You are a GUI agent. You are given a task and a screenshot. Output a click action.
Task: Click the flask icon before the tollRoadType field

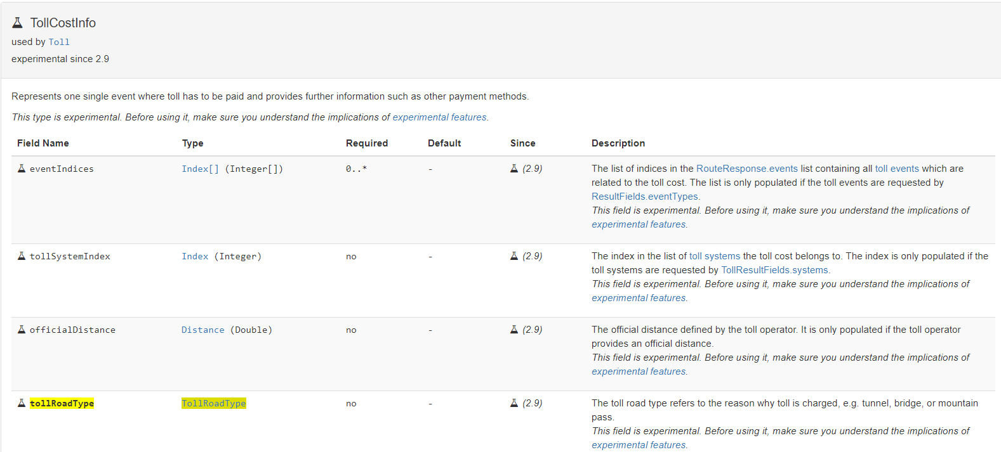pyautogui.click(x=22, y=403)
